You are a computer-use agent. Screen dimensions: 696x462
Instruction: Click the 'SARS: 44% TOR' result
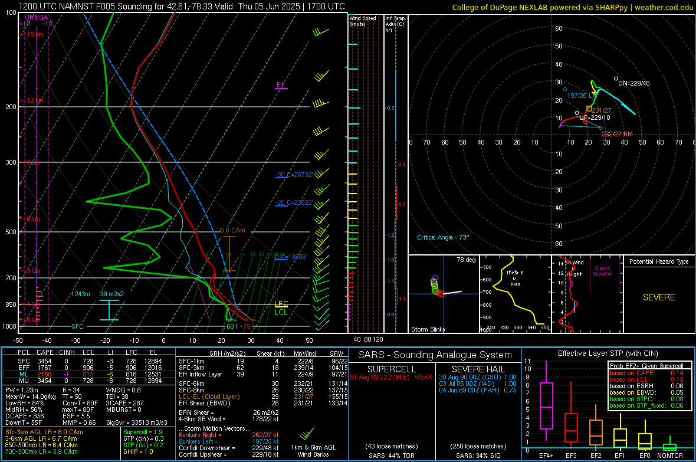pos(392,456)
